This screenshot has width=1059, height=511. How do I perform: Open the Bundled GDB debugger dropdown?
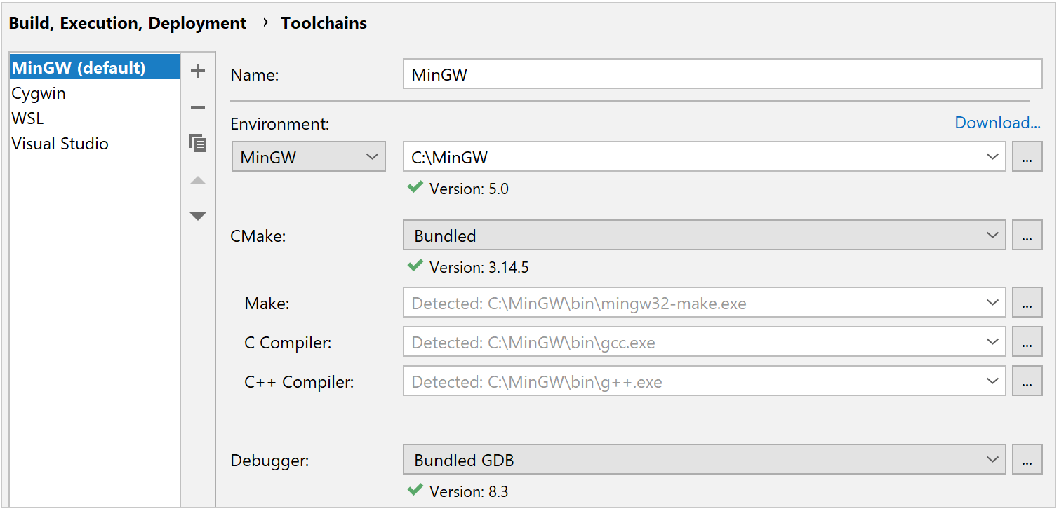point(704,459)
